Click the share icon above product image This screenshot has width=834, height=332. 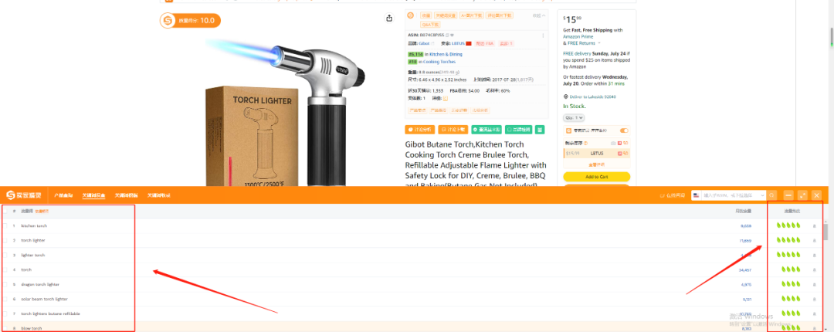(x=389, y=18)
